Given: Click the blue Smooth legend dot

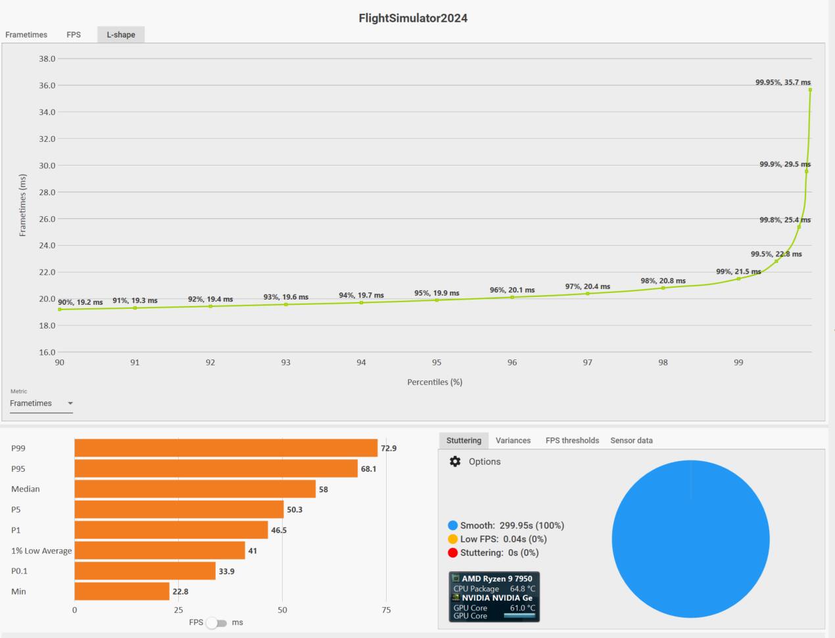Looking at the screenshot, I should click(452, 526).
